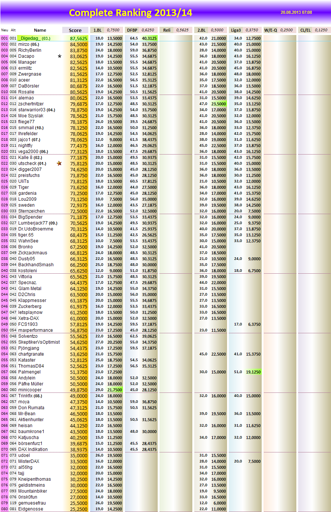Select the name Aktienhunter
The width and height of the screenshot is (331, 512).
[31, 420]
